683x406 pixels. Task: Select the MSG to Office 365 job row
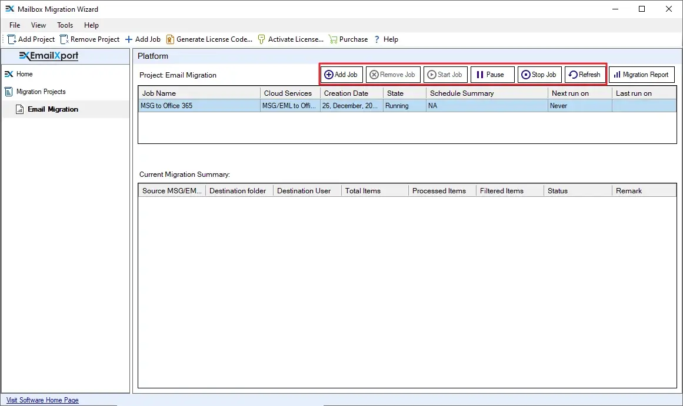(199, 106)
